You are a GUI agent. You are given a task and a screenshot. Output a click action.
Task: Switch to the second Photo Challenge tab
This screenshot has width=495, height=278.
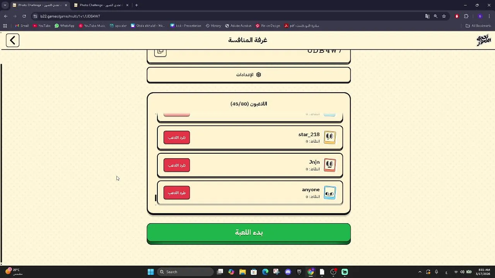101,5
